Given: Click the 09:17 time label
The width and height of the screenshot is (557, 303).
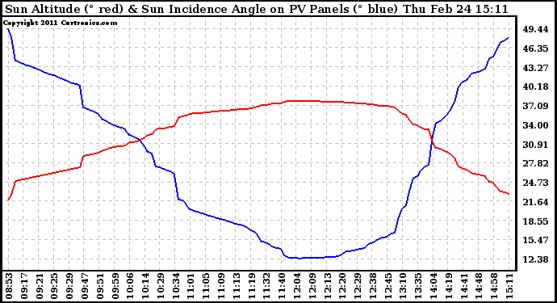Looking at the screenshot, I should pyautogui.click(x=24, y=286).
